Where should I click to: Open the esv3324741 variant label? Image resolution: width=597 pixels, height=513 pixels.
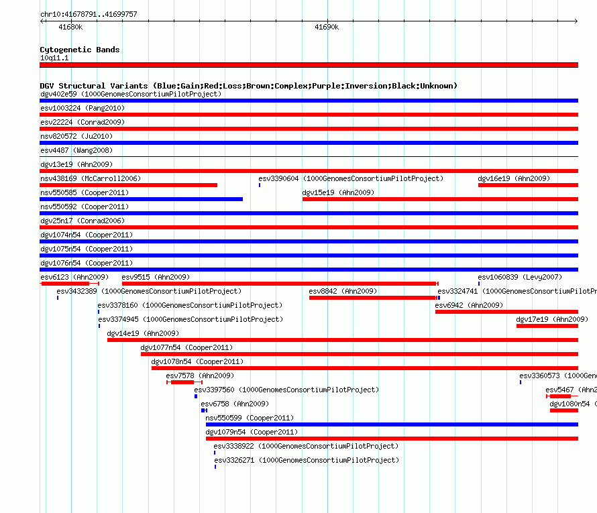coord(517,291)
